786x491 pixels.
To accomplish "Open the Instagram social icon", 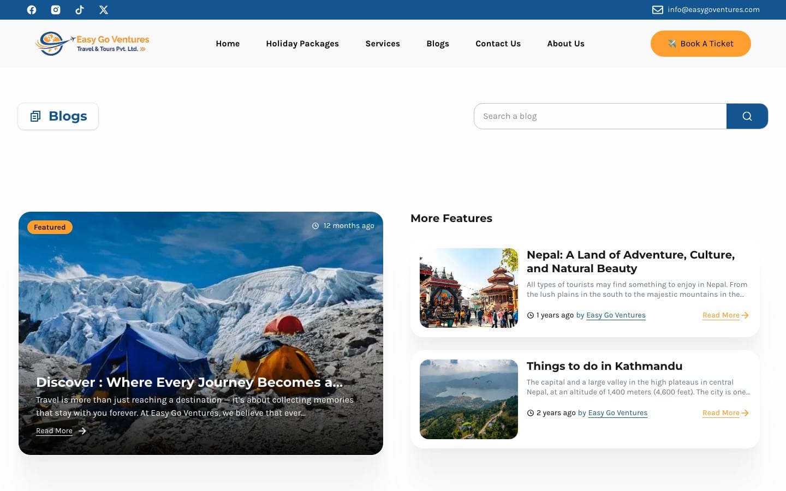I will click(x=56, y=10).
